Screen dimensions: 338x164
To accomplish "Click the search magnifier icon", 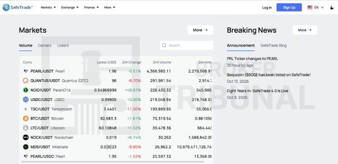I will pyautogui.click(x=164, y=46).
